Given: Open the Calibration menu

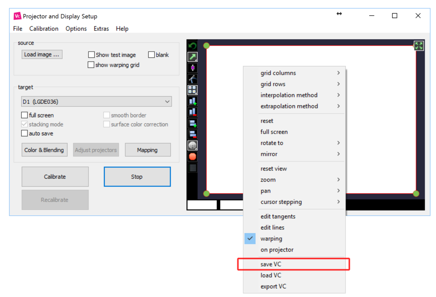Looking at the screenshot, I should pyautogui.click(x=44, y=29).
